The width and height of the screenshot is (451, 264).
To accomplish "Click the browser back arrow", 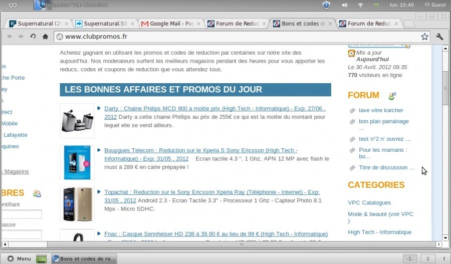I will click(x=10, y=37).
